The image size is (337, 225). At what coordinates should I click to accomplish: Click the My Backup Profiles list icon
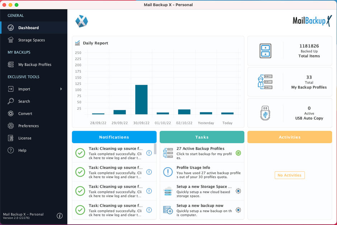[11, 65]
